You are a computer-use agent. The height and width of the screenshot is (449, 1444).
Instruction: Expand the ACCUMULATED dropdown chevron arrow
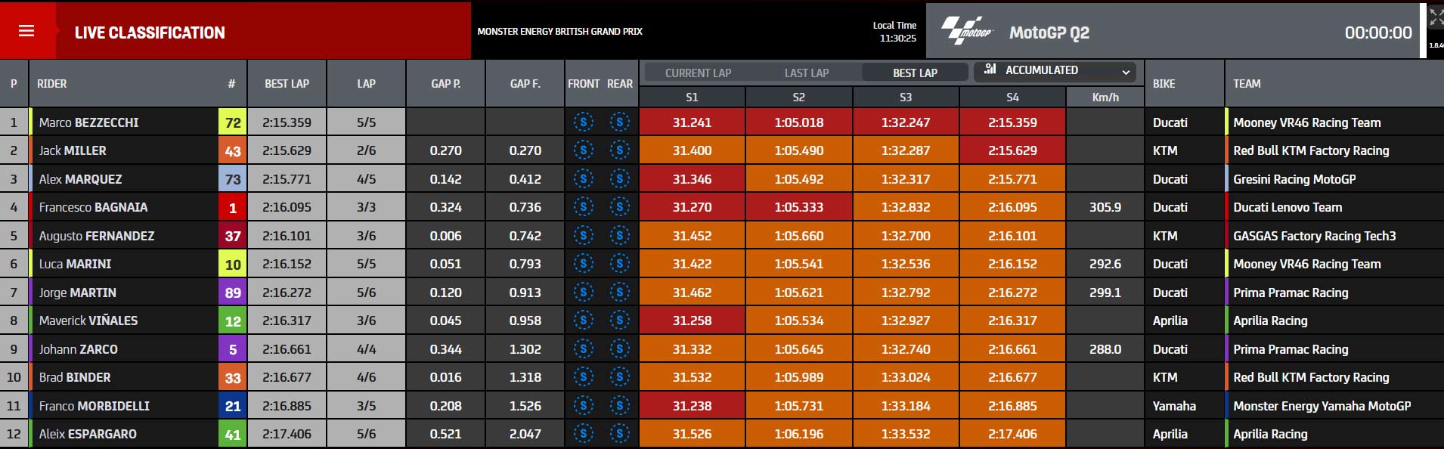tap(1126, 73)
